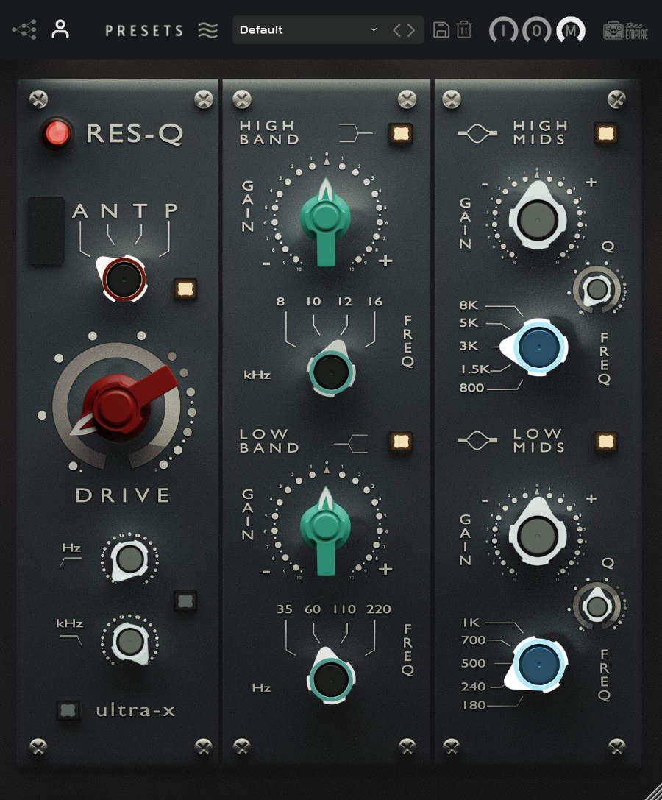
Task: Click the 35 label in LOW BAND frequencies
Action: pyautogui.click(x=285, y=609)
